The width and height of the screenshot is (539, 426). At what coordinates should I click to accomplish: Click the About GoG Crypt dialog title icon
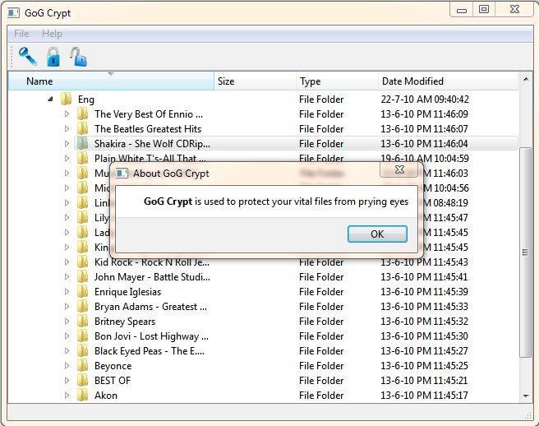coord(122,174)
